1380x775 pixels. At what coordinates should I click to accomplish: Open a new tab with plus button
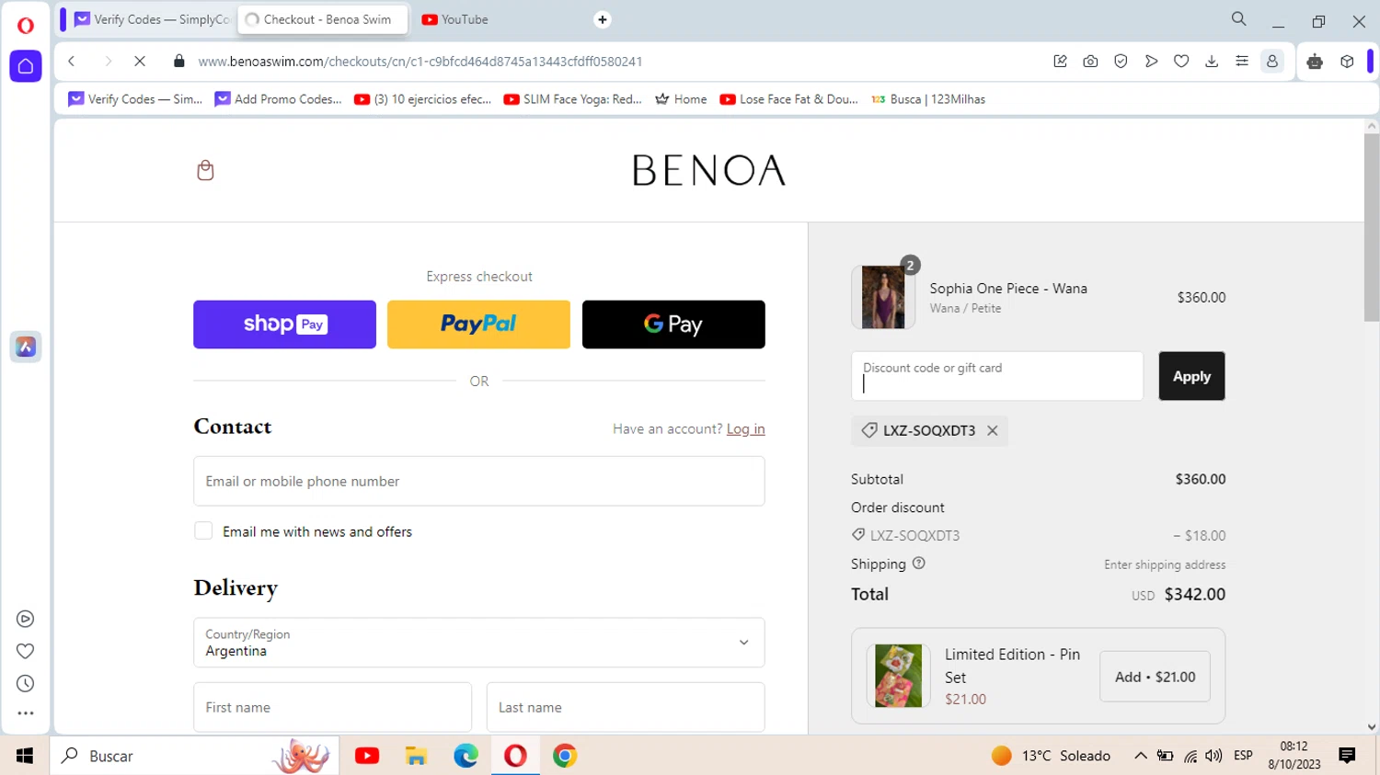603,19
